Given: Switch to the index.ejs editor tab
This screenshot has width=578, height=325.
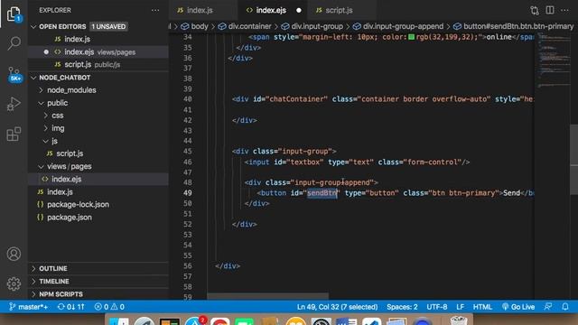Looking at the screenshot, I should 272,10.
